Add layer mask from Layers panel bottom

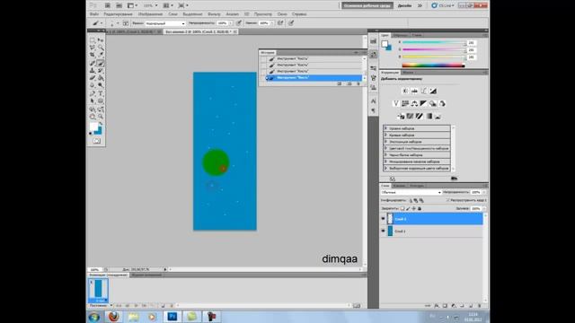coord(445,306)
